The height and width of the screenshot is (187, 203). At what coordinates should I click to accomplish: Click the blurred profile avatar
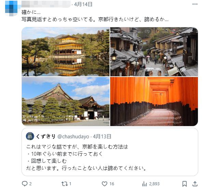(11, 8)
